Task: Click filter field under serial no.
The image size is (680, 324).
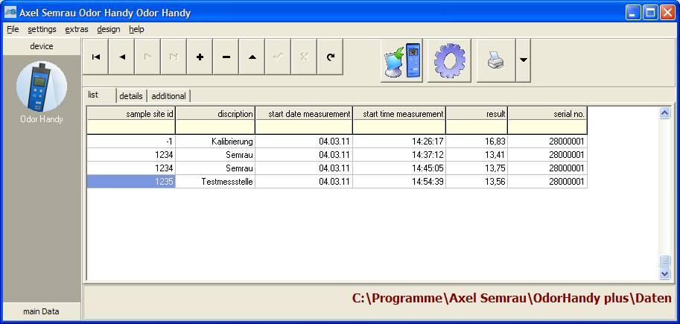Action: click(x=547, y=127)
